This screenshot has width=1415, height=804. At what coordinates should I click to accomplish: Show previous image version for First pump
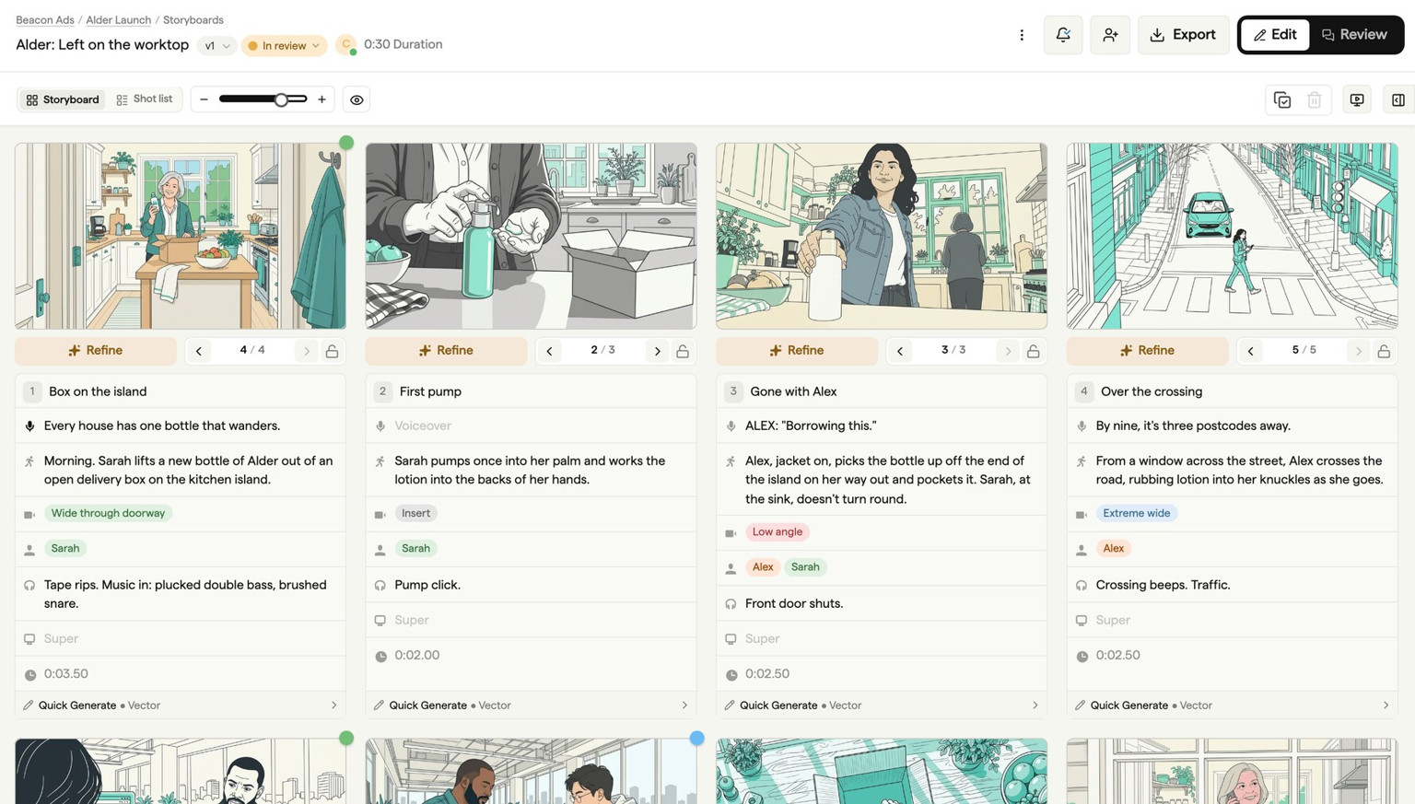point(550,351)
